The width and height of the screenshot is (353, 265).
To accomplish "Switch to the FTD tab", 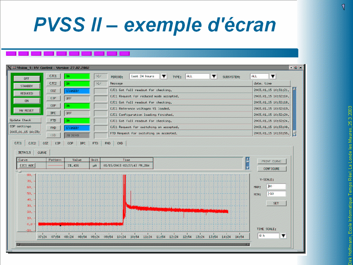I will click(x=95, y=143).
